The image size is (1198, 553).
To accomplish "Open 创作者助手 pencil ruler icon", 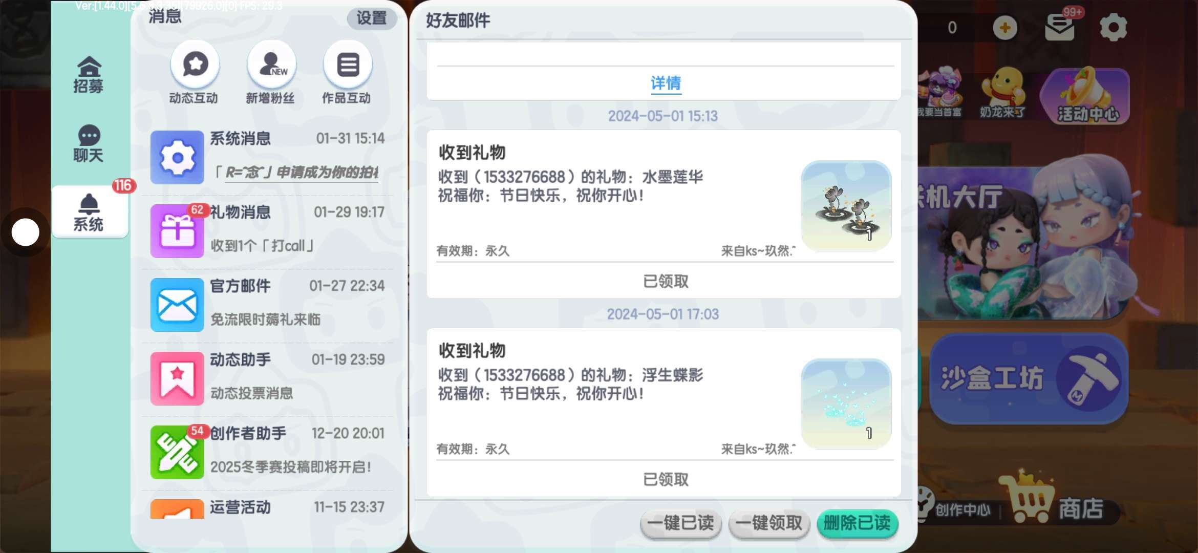I will click(177, 452).
